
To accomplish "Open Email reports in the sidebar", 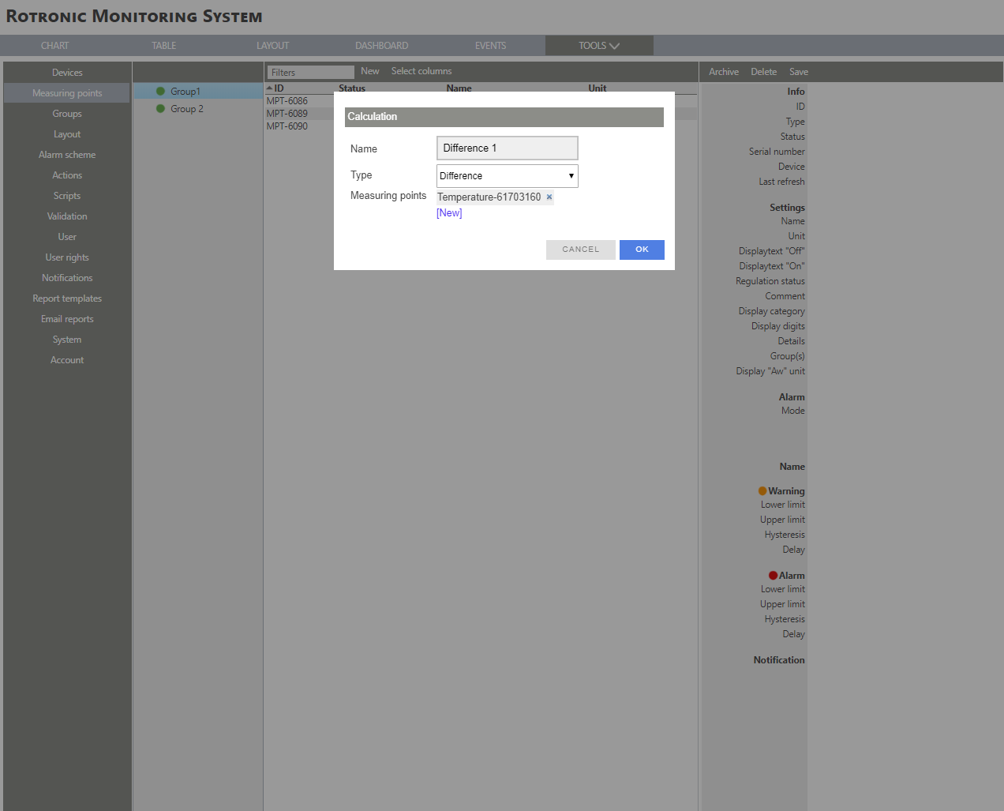I will (67, 319).
